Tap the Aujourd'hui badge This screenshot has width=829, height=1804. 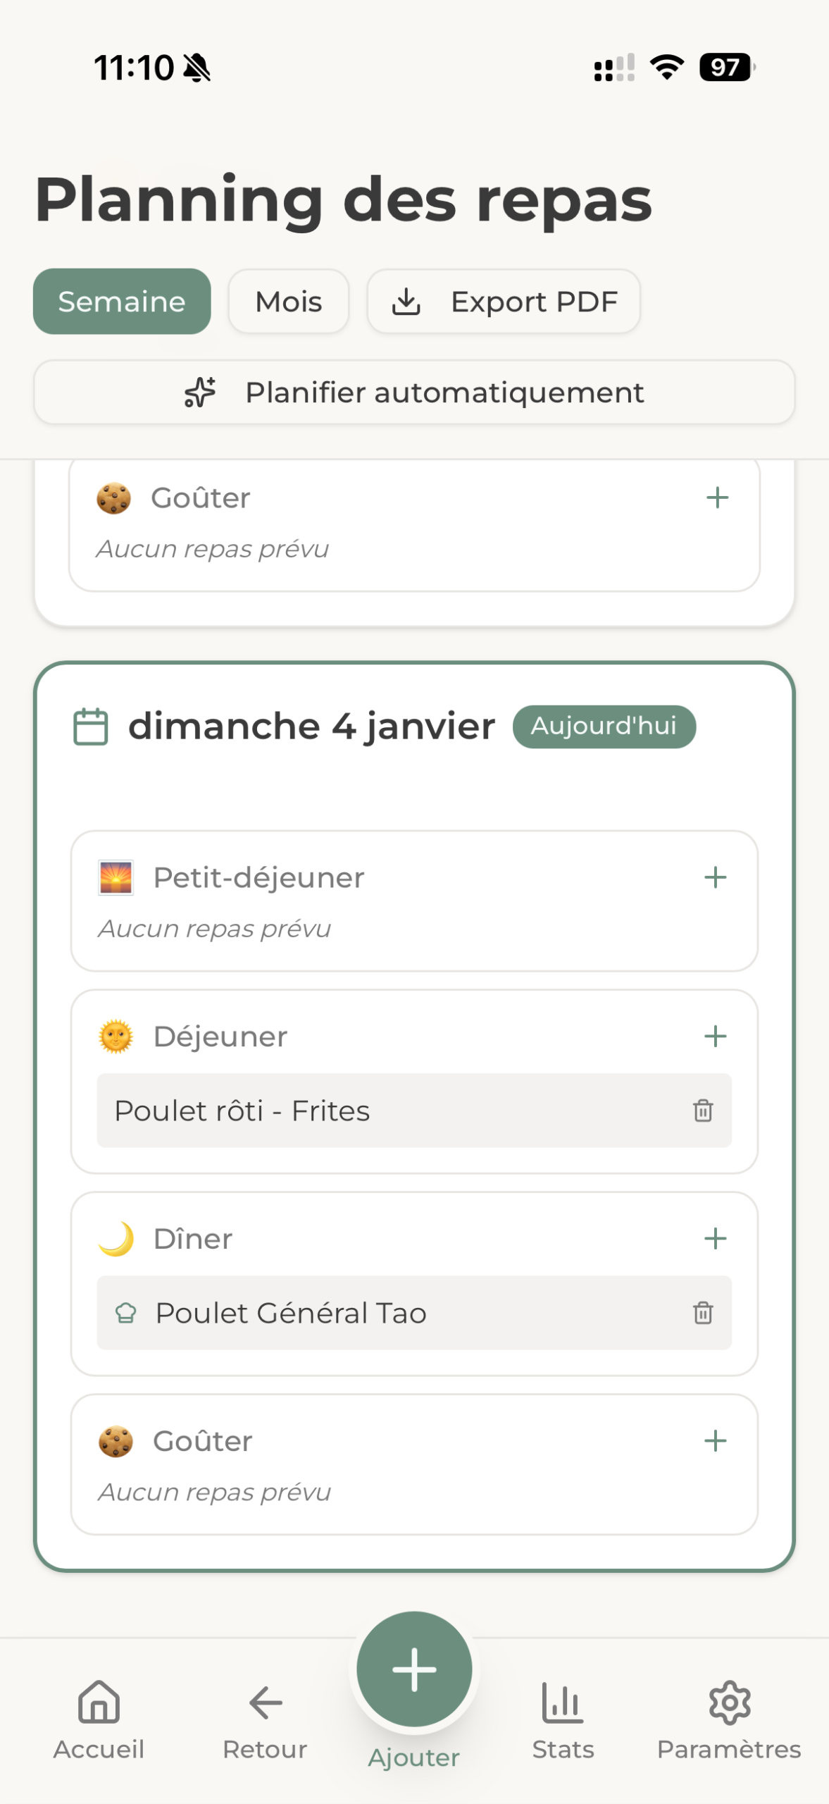tap(604, 727)
